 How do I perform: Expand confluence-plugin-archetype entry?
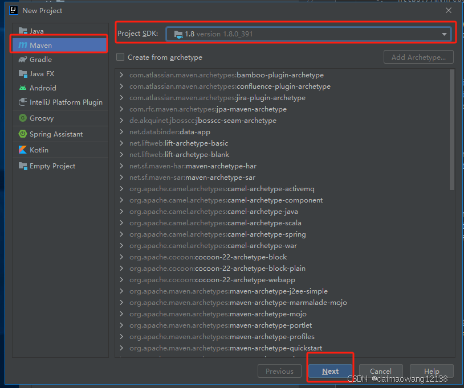121,86
